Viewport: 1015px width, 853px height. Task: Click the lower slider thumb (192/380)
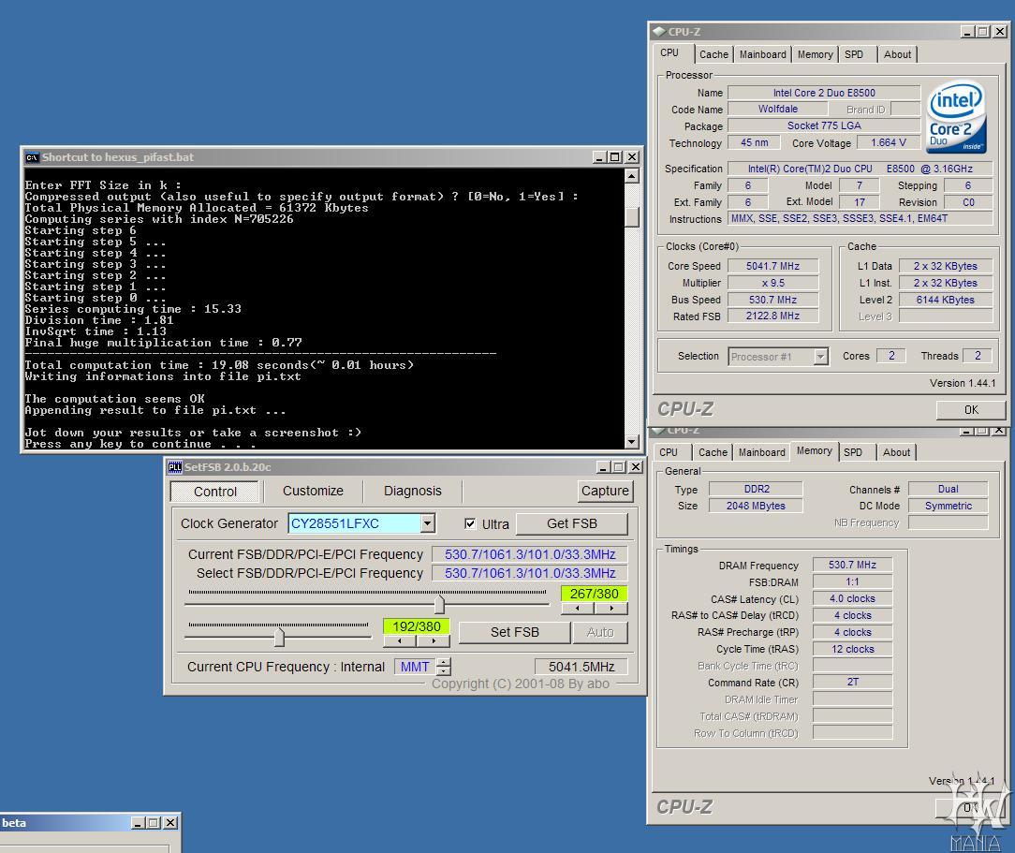(x=279, y=638)
